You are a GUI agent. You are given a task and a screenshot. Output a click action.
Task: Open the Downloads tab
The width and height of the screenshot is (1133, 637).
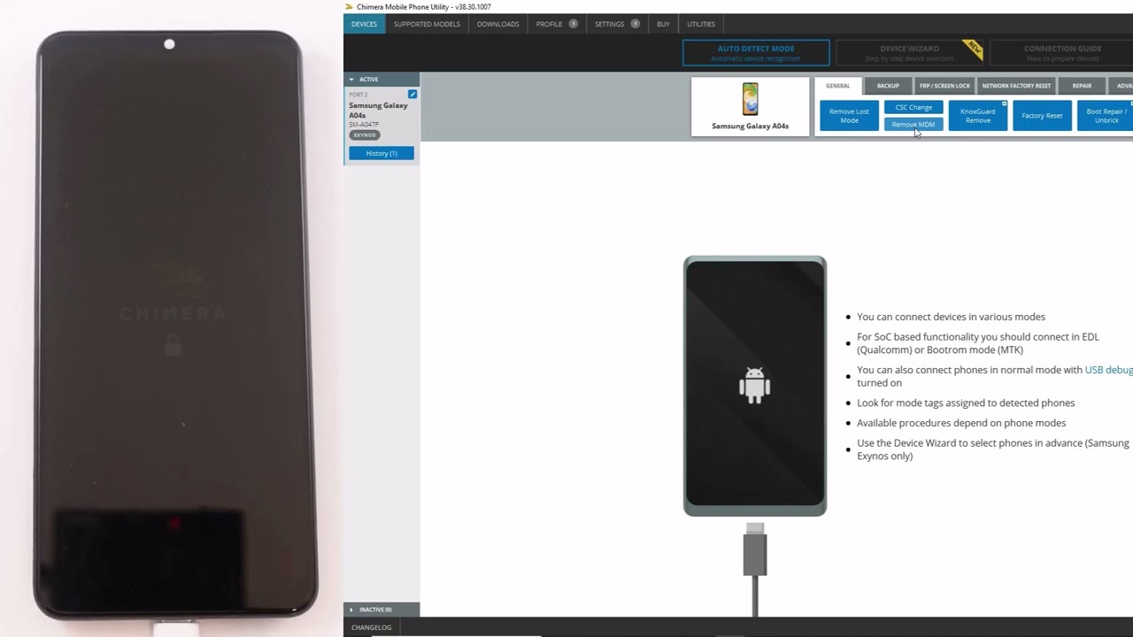coord(497,24)
